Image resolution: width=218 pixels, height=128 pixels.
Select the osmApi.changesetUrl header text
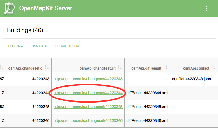coord(98,68)
